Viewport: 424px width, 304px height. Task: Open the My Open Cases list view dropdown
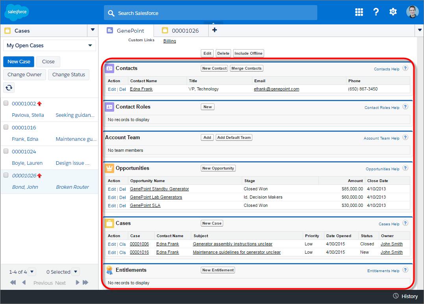coord(50,45)
